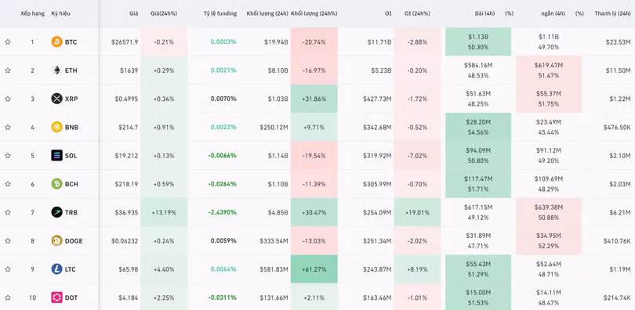Click XRP volume change +31.86%
635x310 pixels.
(x=314, y=99)
